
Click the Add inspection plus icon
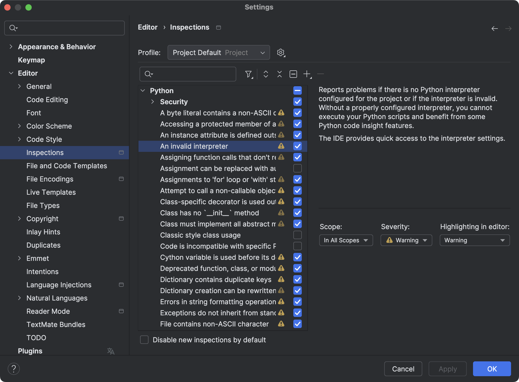point(307,74)
